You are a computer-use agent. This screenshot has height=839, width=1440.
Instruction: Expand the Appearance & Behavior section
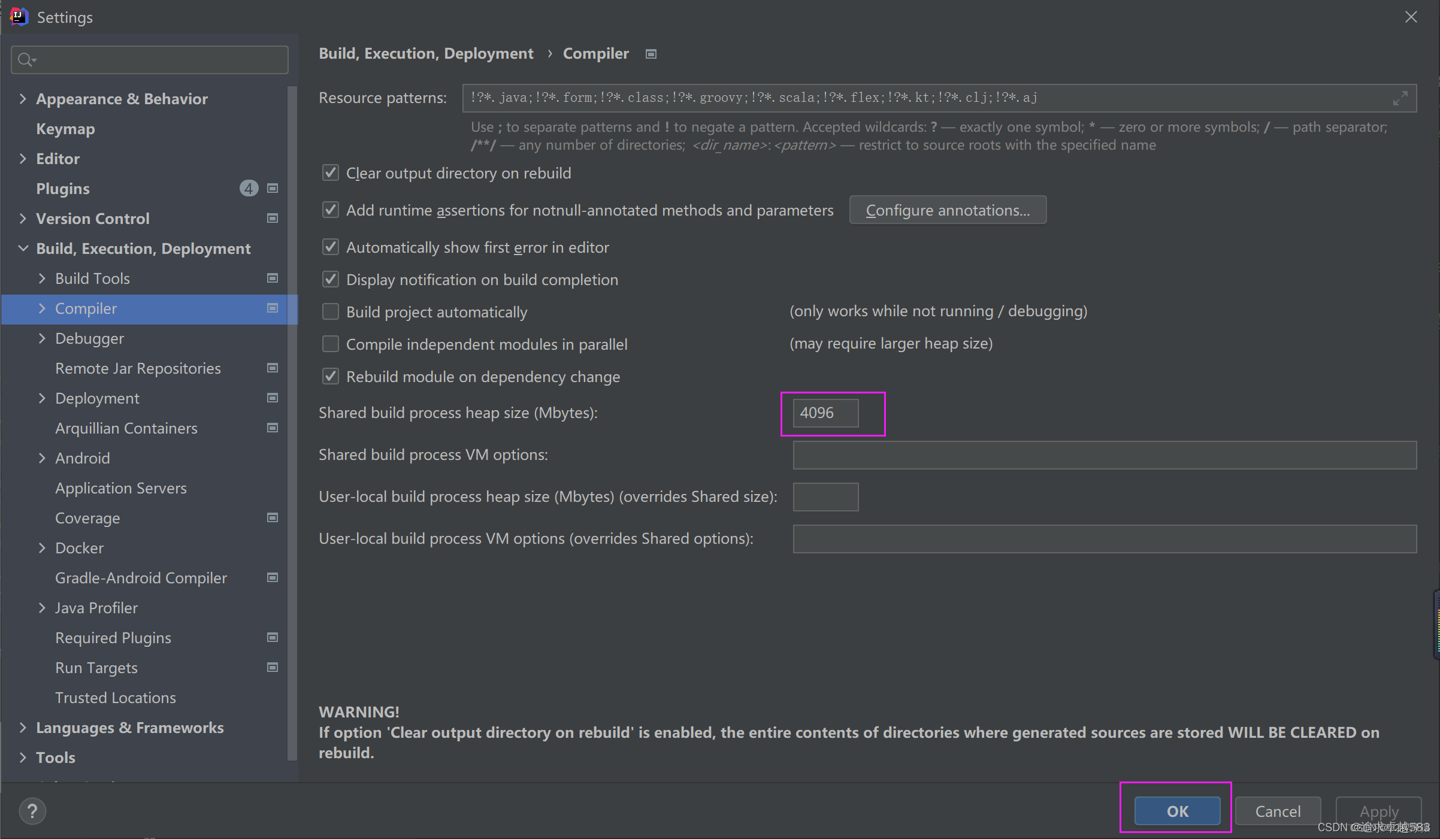[23, 99]
